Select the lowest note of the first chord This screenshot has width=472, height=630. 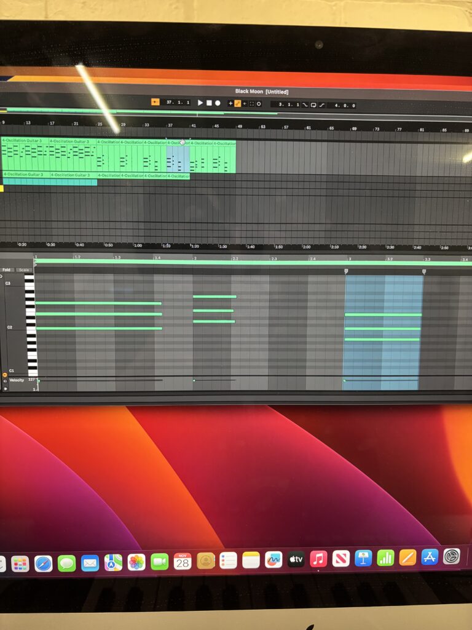pos(99,329)
